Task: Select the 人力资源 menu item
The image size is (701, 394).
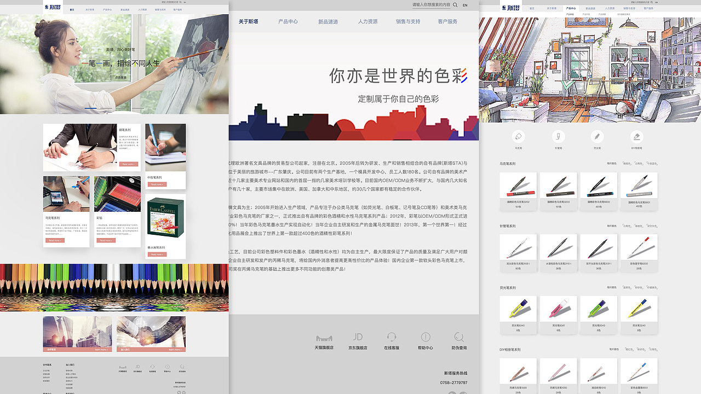Action: 369,21
